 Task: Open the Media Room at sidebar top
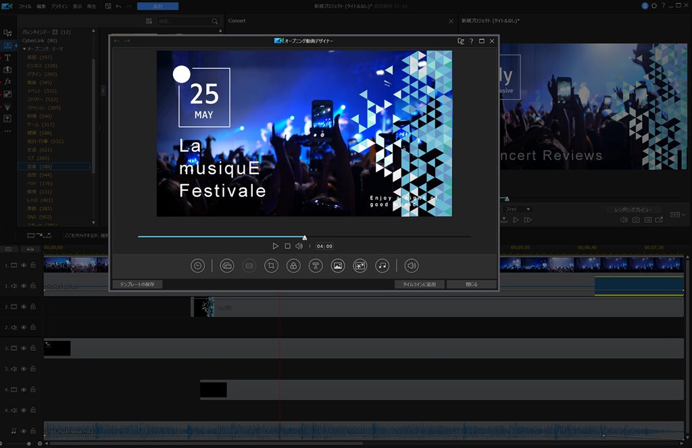click(7, 32)
